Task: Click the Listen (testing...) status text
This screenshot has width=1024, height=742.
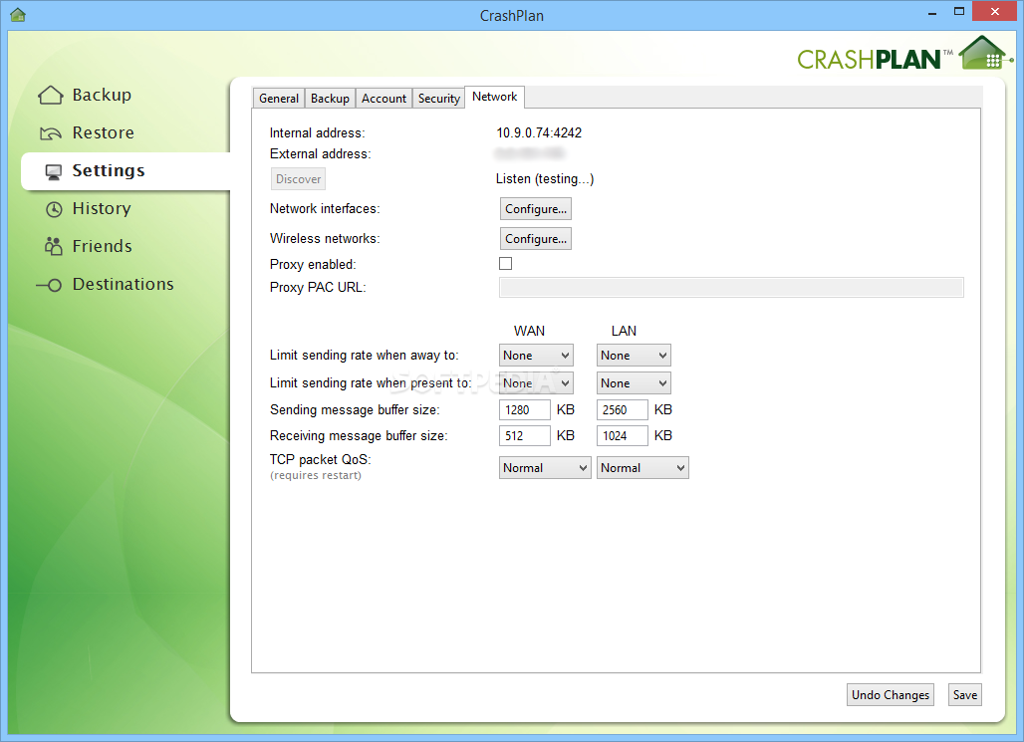Action: coord(545,179)
